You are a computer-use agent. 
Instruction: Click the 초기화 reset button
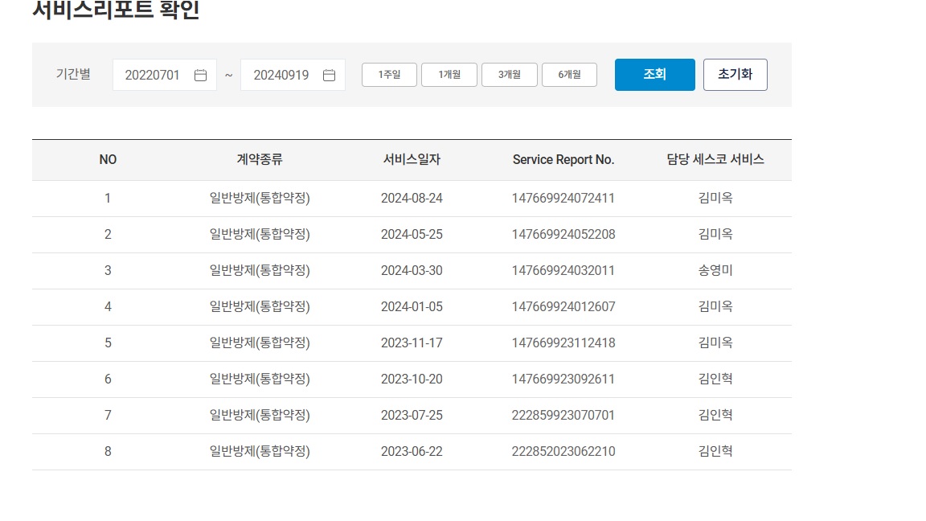[x=735, y=75]
